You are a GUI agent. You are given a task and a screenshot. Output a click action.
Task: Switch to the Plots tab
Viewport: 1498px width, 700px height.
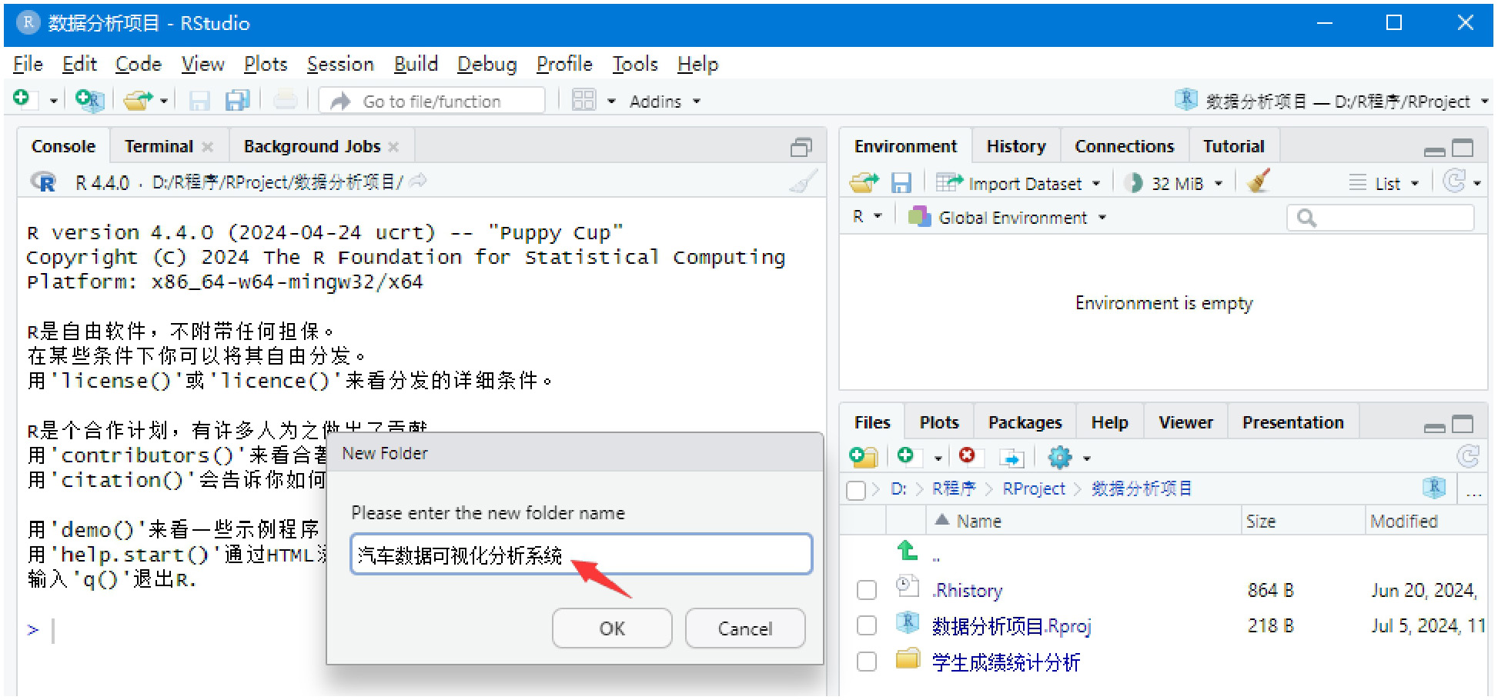[x=939, y=422]
